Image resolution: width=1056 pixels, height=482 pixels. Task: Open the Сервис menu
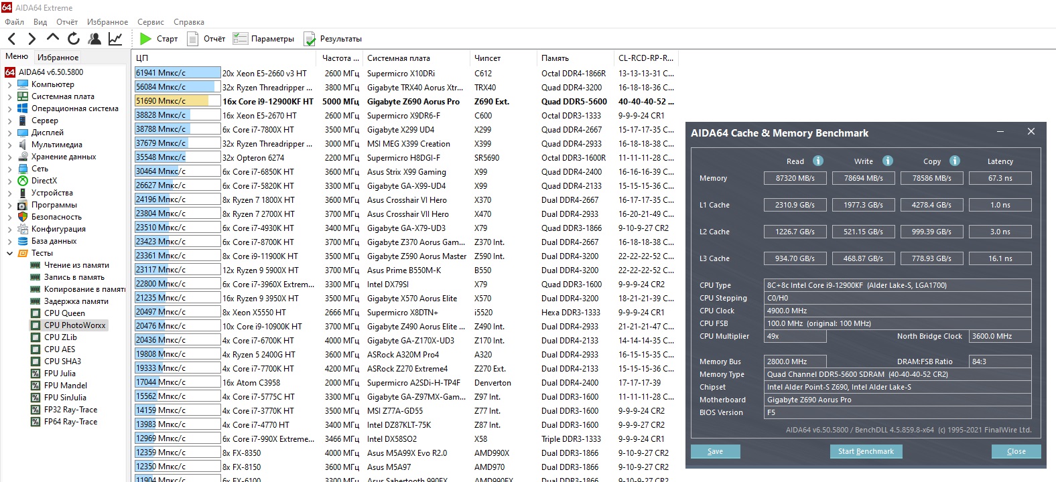[151, 22]
